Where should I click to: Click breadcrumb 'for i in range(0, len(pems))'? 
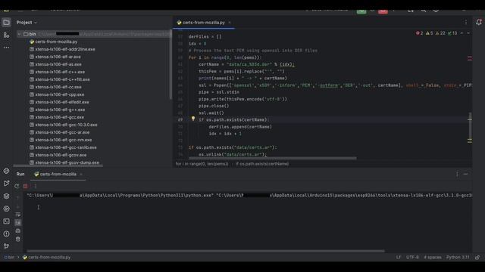[202, 164]
